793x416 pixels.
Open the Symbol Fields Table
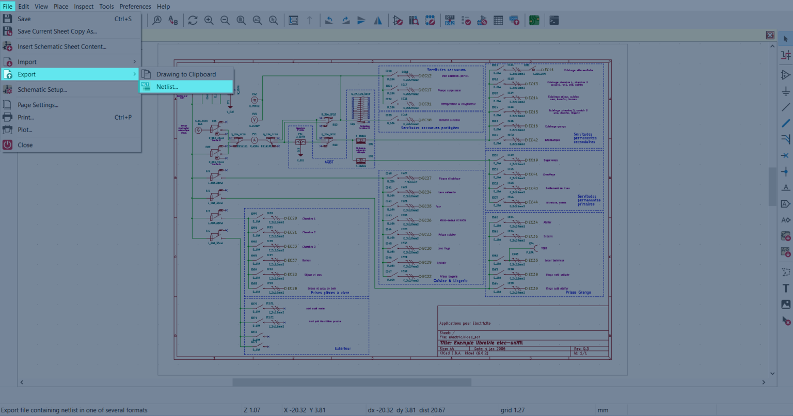(x=498, y=20)
